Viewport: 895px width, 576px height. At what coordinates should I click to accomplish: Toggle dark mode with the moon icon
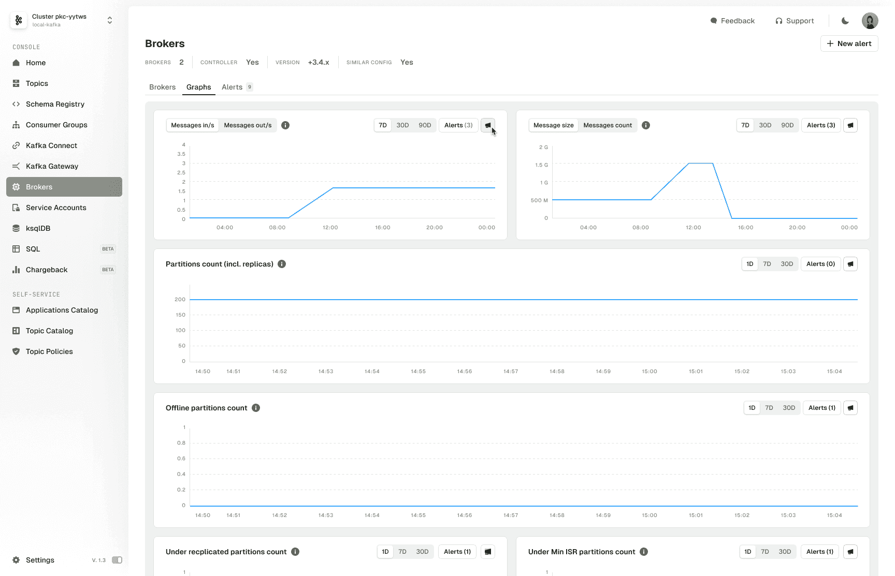pyautogui.click(x=845, y=21)
